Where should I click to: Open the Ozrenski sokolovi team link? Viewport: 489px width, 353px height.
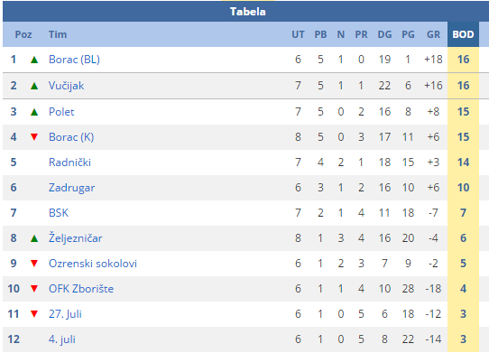(93, 264)
